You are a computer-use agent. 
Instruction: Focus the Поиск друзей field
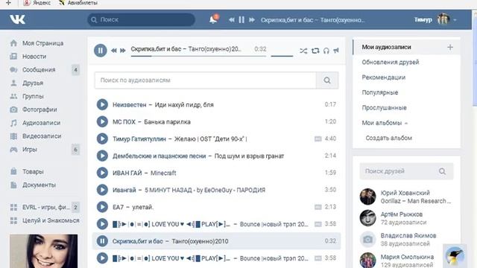pyautogui.click(x=406, y=171)
